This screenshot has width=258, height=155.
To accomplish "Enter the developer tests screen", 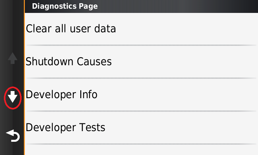I will click(x=65, y=128).
